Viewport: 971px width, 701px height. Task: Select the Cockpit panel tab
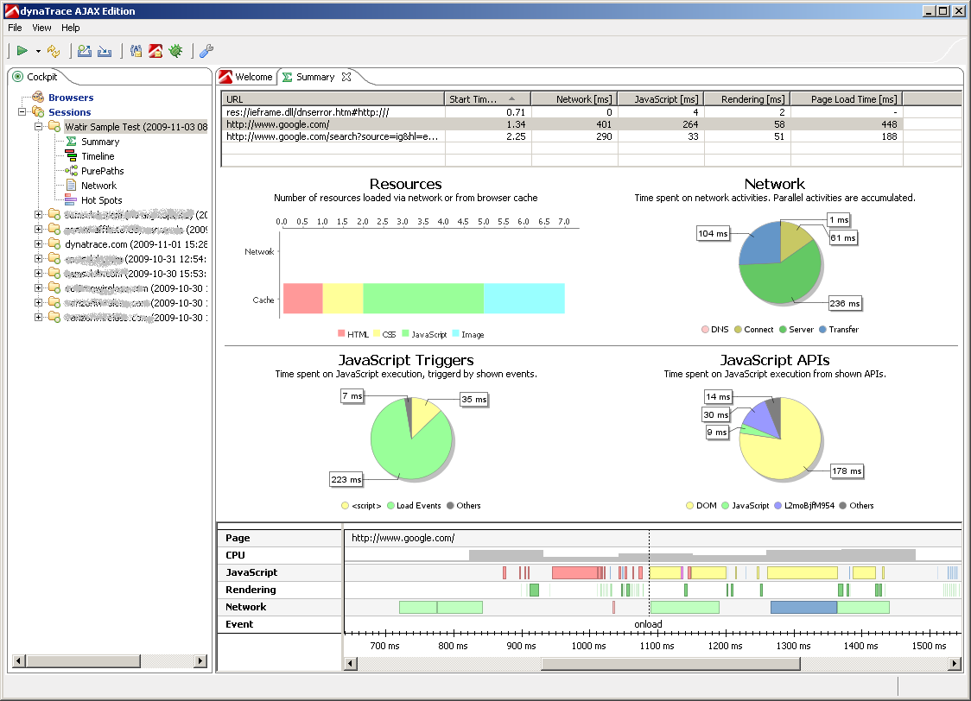[35, 77]
